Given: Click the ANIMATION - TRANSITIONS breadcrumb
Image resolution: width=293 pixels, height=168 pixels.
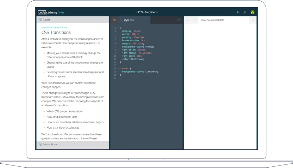Looking at the screenshot, I should [54, 27].
